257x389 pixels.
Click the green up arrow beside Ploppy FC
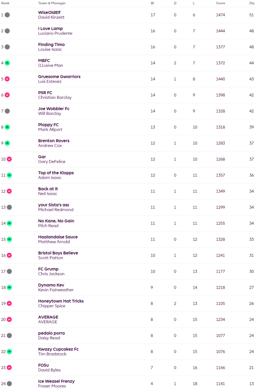click(x=7, y=127)
